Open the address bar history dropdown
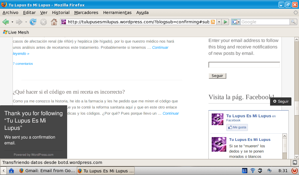This screenshot has height=175, width=299. (x=219, y=22)
